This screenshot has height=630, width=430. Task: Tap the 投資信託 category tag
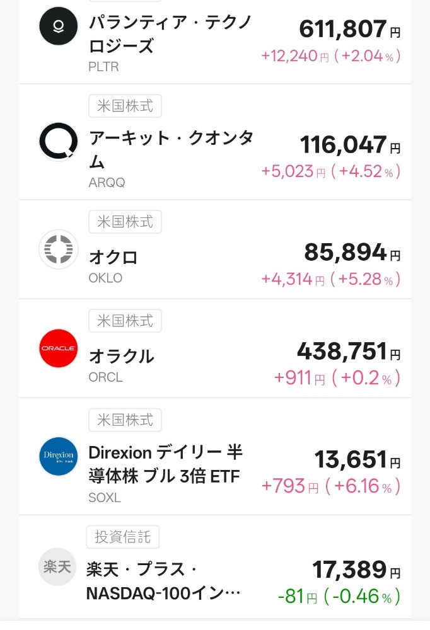click(x=122, y=537)
